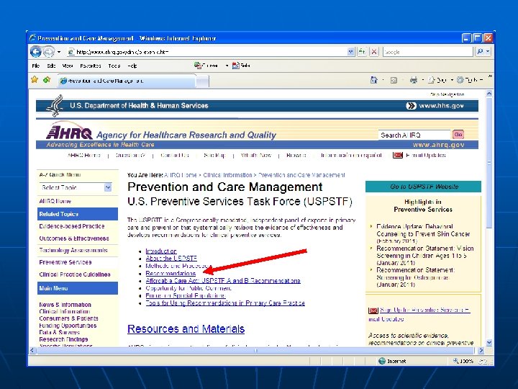Image resolution: width=518 pixels, height=389 pixels.
Task: Click the Sign Up envelope icon
Action: [x=373, y=310]
